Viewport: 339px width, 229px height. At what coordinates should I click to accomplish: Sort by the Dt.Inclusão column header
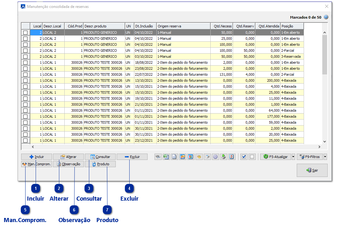145,26
